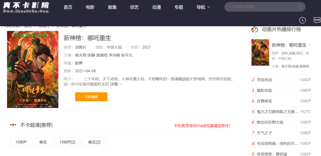Image resolution: width=321 pixels, height=156 pixels.
Task: Select the 1080P[2] playback source
Action: coord(67,142)
